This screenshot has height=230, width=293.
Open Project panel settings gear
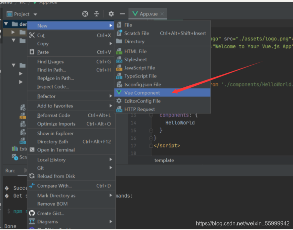[111, 14]
